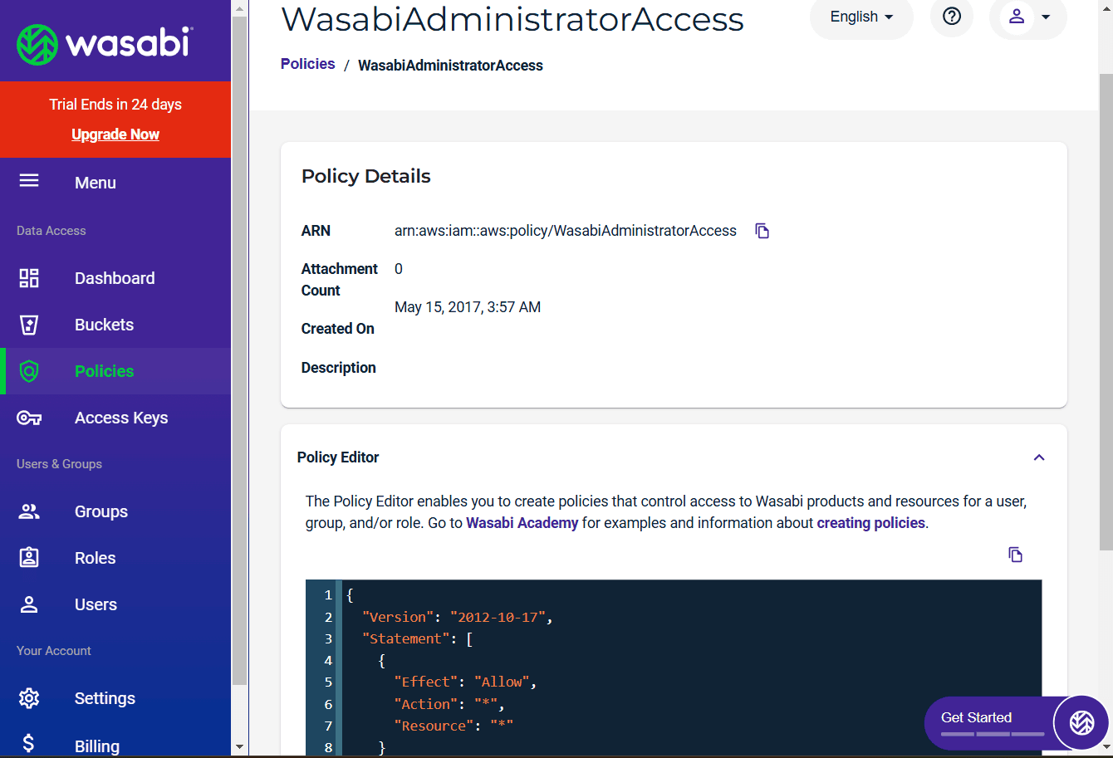Click the Users person icon
Screen dimensions: 1113x758
pyautogui.click(x=29, y=604)
